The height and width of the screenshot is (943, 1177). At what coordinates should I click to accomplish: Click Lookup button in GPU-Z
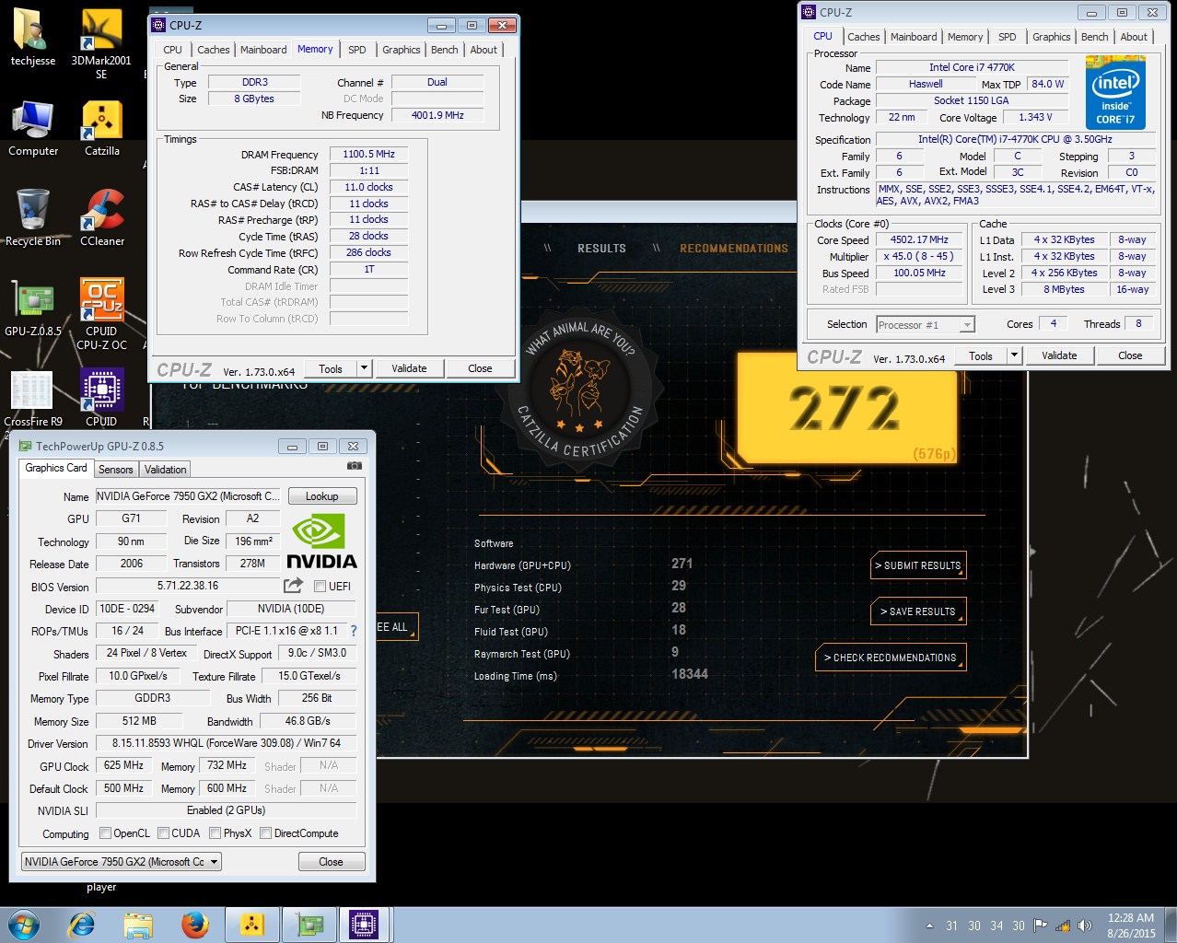tap(322, 495)
